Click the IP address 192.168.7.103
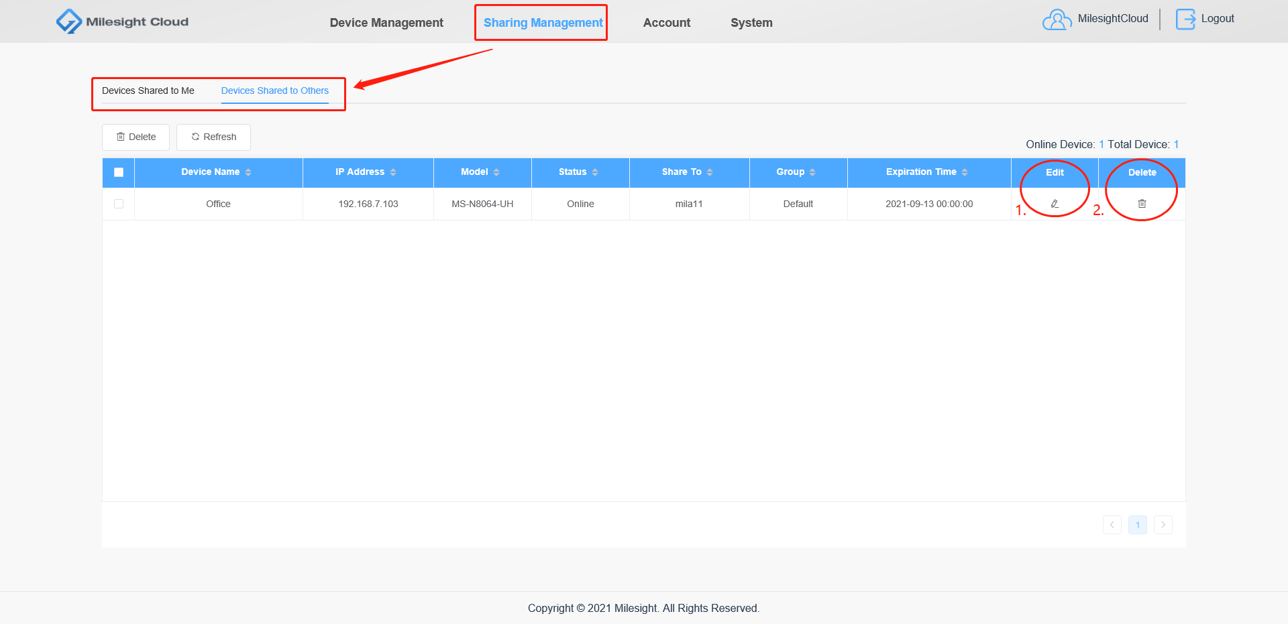This screenshot has width=1288, height=624. coord(368,204)
